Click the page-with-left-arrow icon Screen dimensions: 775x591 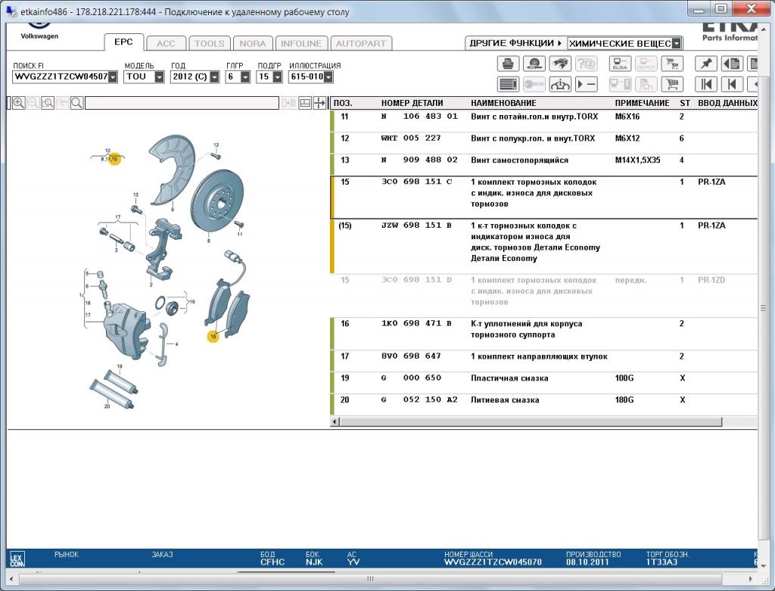click(733, 64)
